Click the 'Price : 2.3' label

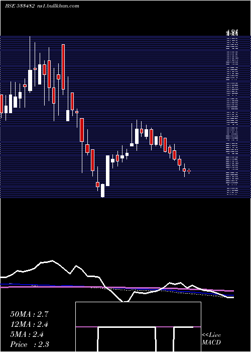pos(30,344)
